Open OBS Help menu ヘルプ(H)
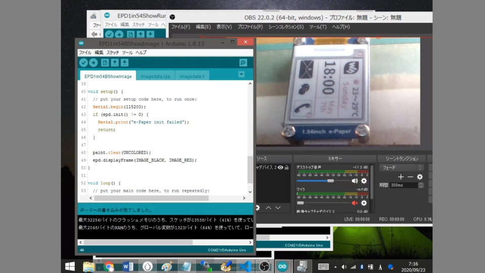Image resolution: width=485 pixels, height=273 pixels. tap(341, 27)
